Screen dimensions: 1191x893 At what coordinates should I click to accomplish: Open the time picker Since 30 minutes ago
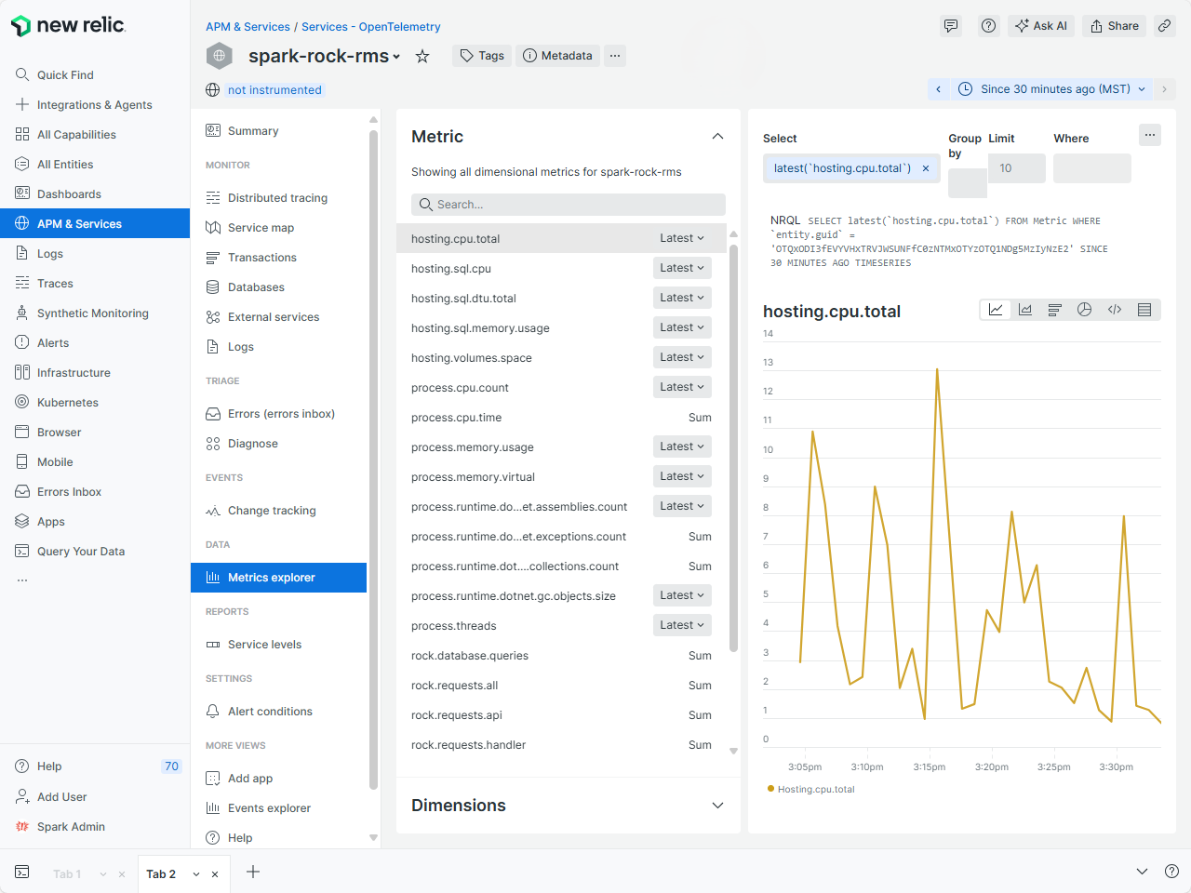coord(1052,89)
